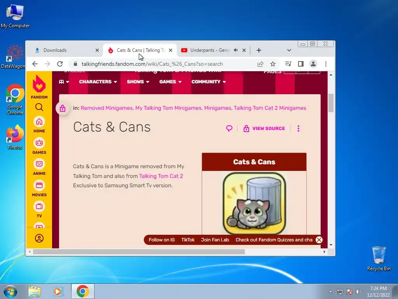Expand the Characters menu
This screenshot has height=299, width=398.
click(x=98, y=82)
